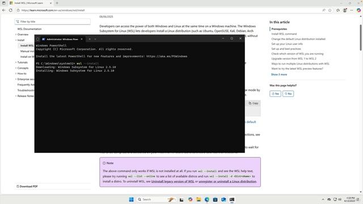
Task: Switch to Microsoft Edge on taskbar
Action: (x=207, y=199)
